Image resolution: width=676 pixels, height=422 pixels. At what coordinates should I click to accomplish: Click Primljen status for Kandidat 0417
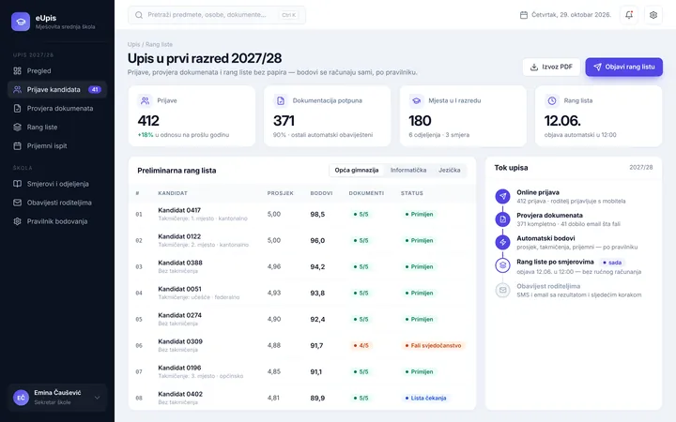[419, 214]
